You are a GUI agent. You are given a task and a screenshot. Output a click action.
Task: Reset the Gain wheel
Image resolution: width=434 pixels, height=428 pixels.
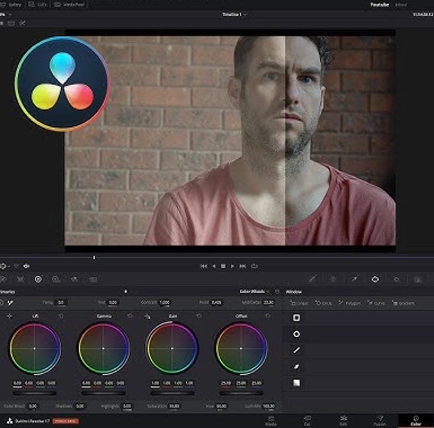pyautogui.click(x=199, y=316)
